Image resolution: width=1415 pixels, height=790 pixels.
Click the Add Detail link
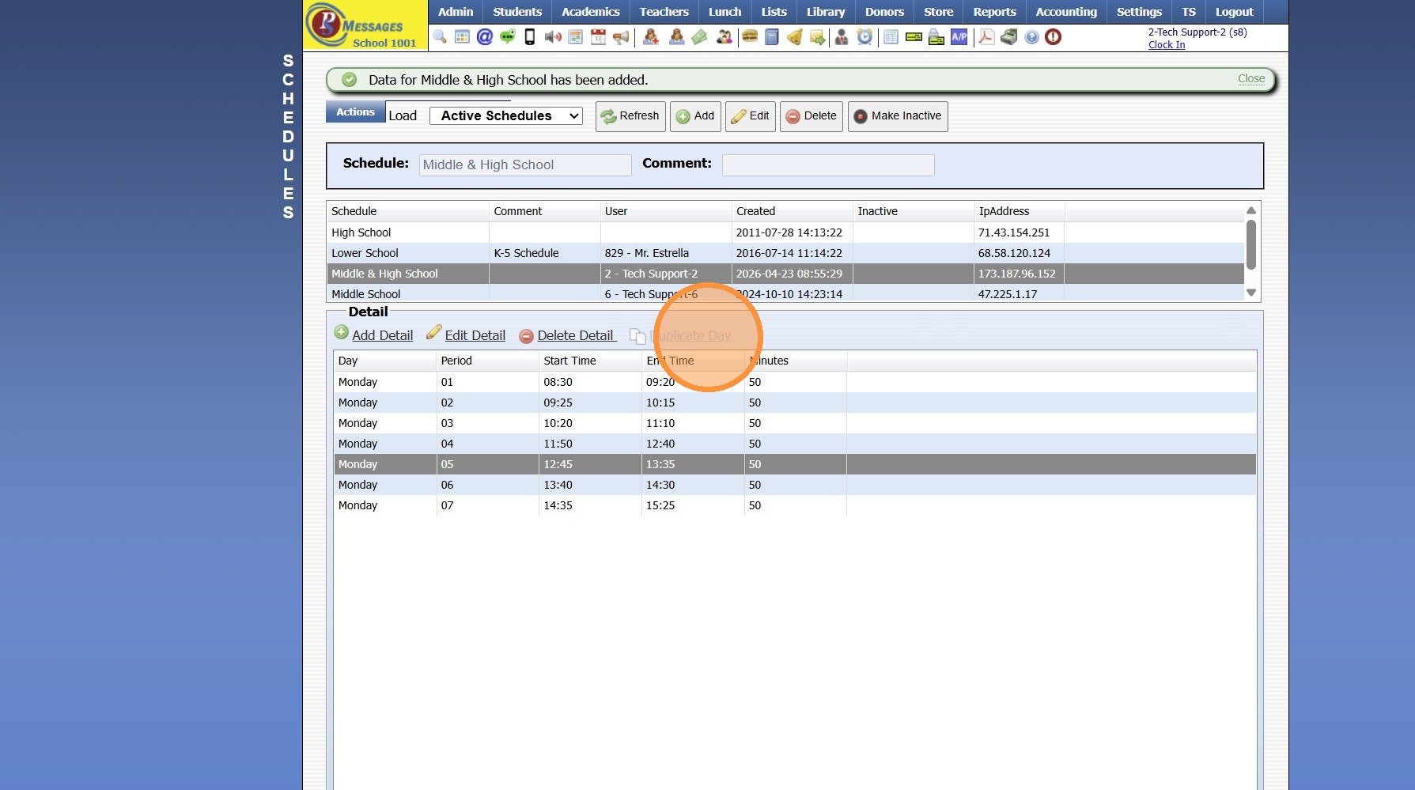[x=382, y=335]
